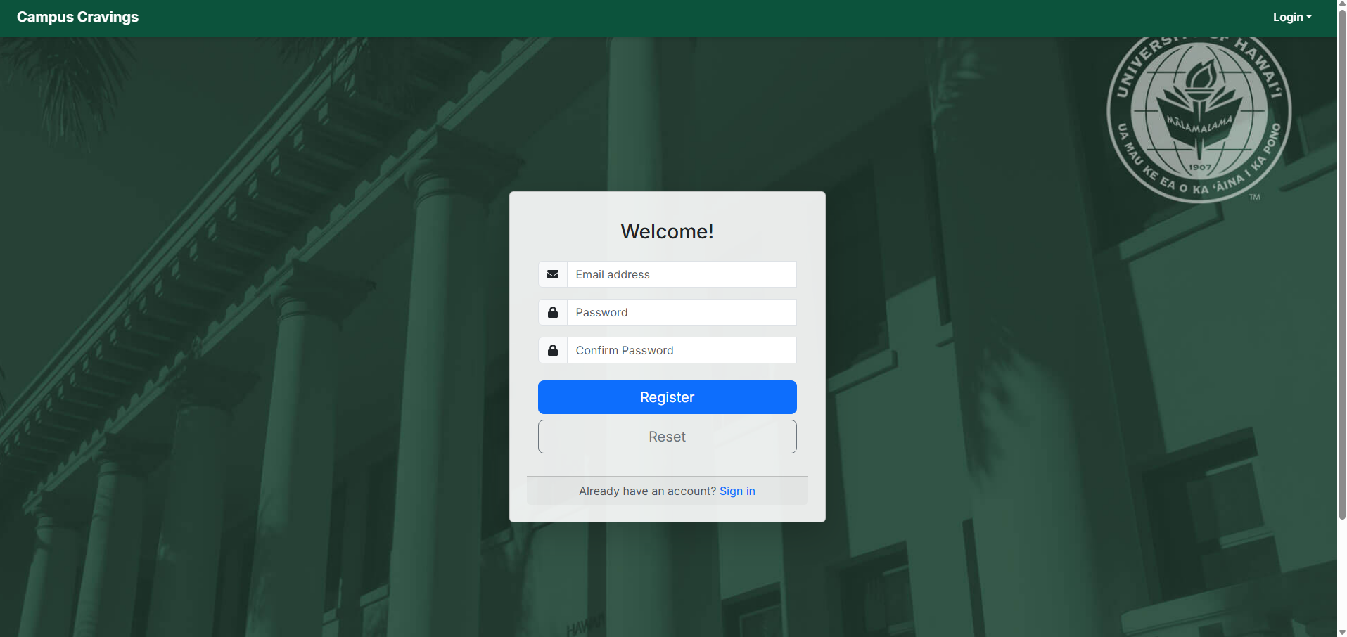
Task: Focus the Email address input field
Action: [x=681, y=274]
